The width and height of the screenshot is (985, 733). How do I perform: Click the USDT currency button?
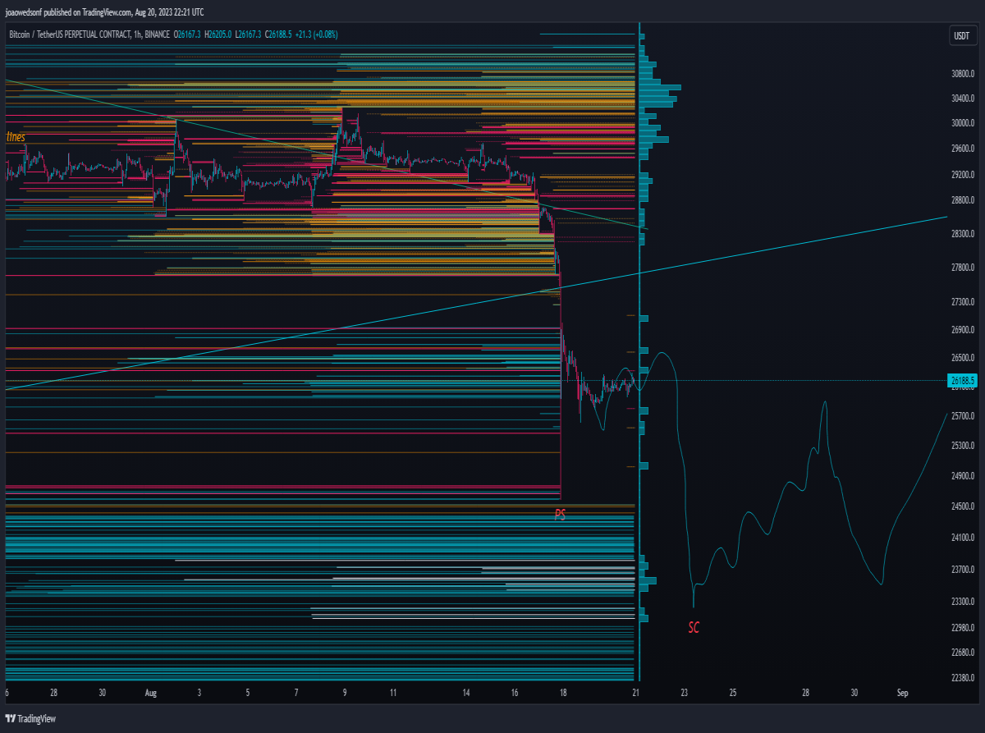(961, 35)
